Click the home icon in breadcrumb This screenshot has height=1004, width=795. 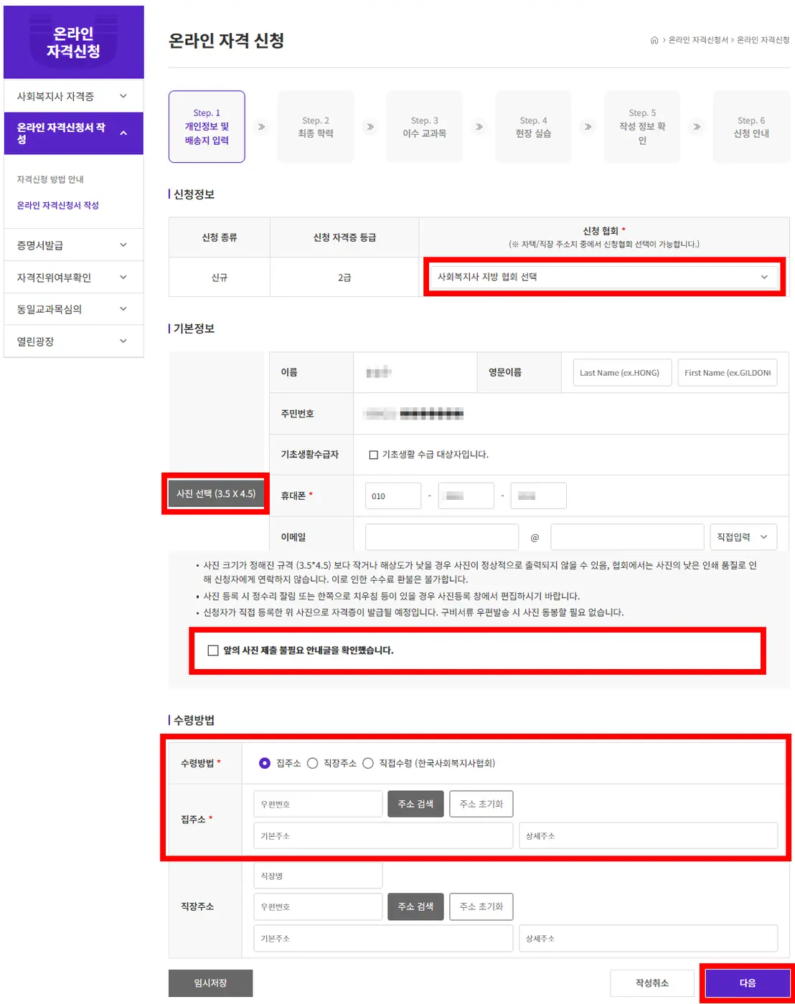[x=654, y=40]
